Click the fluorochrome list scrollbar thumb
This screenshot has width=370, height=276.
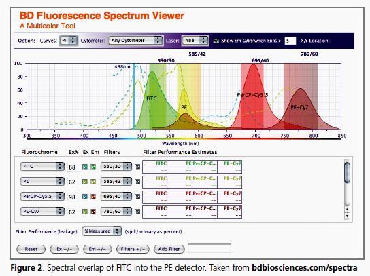[x=347, y=172]
